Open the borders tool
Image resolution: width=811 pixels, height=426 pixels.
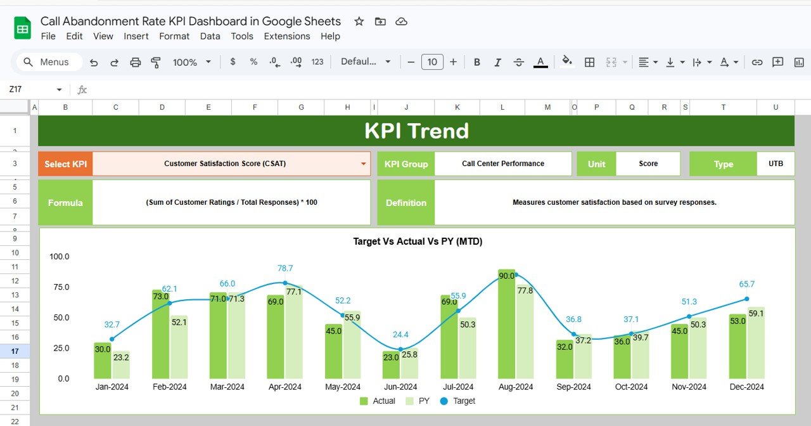[x=589, y=61]
